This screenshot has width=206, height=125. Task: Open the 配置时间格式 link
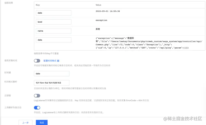[x=50, y=61]
